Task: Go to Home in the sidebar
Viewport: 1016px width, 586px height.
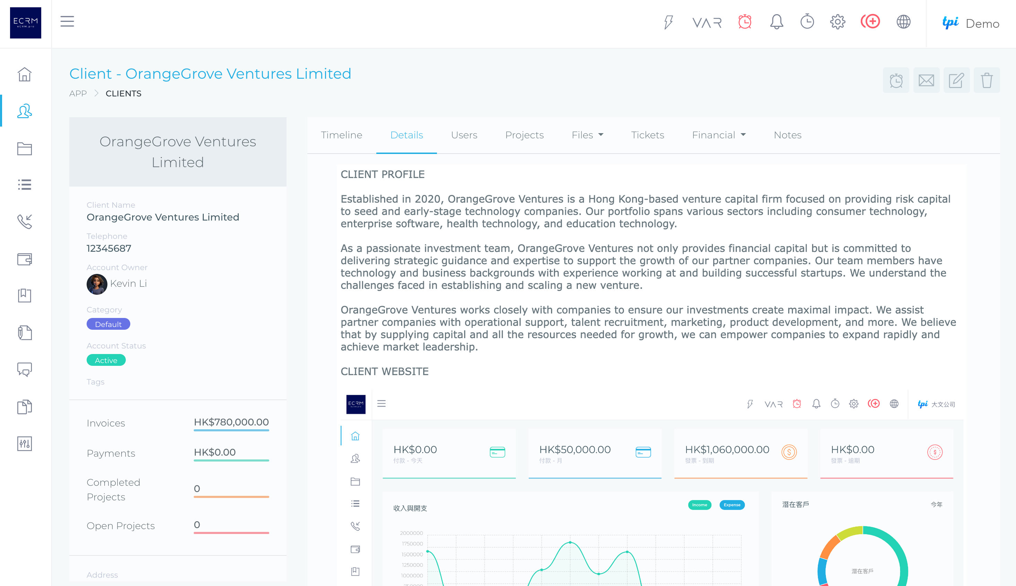Action: click(25, 75)
